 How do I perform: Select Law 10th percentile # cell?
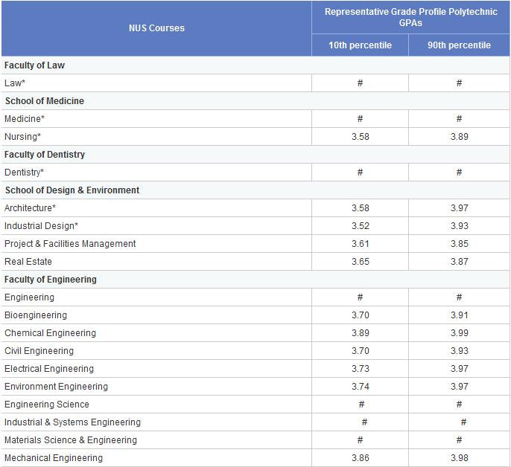point(360,83)
